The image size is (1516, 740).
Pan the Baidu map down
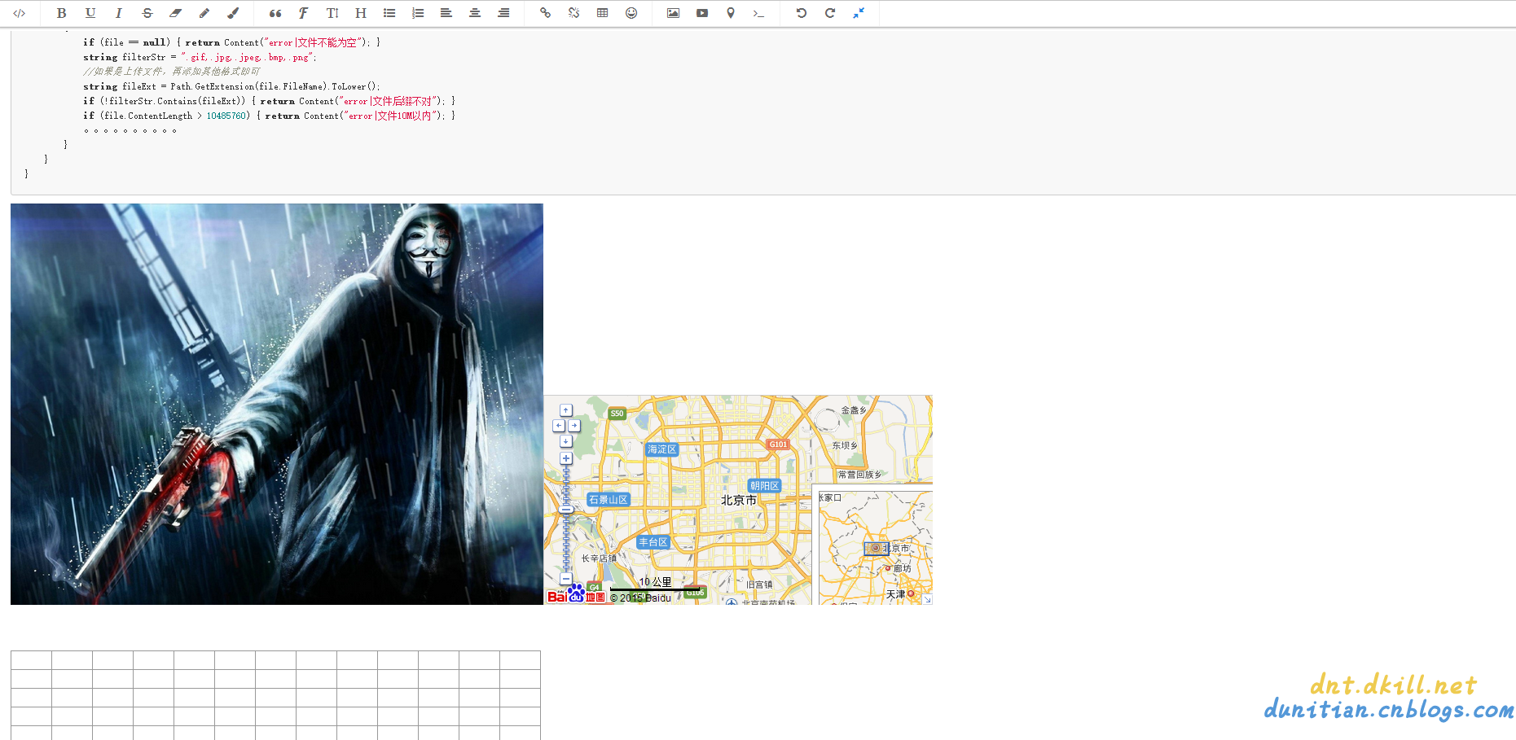point(566,441)
